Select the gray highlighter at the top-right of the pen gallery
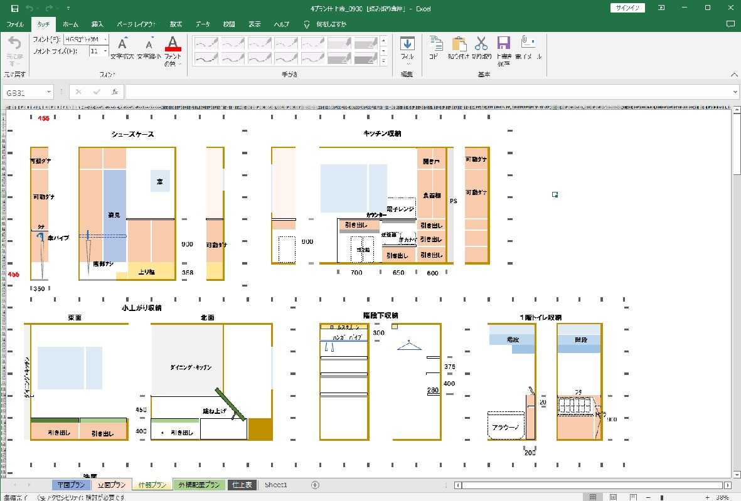This screenshot has width=741, height=501. point(366,43)
